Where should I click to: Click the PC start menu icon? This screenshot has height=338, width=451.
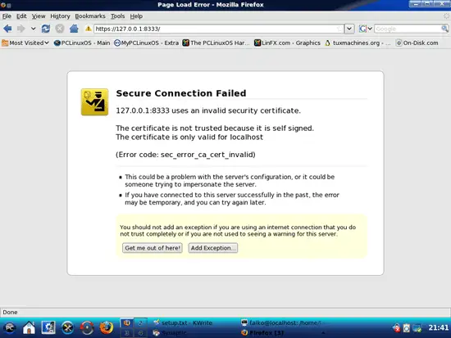coord(10,327)
